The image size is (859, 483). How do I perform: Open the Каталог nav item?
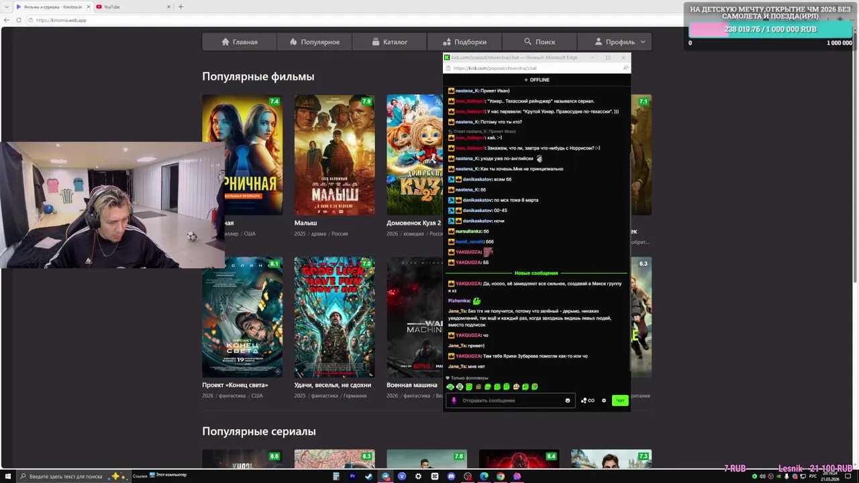390,42
